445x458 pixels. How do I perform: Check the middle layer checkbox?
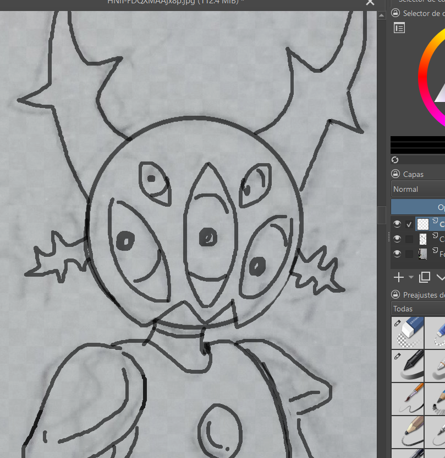(409, 239)
